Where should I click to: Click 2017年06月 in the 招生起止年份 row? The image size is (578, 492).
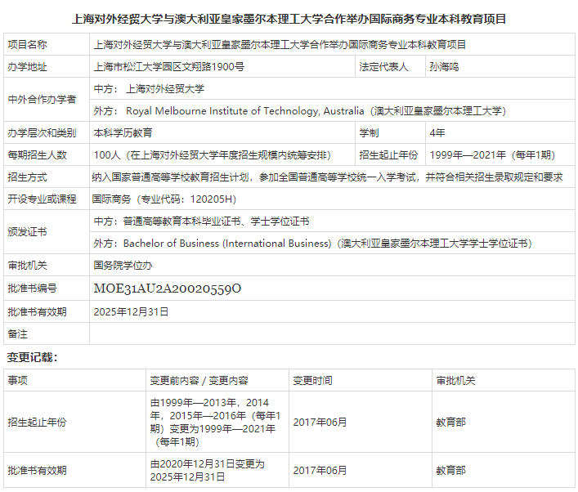click(320, 422)
